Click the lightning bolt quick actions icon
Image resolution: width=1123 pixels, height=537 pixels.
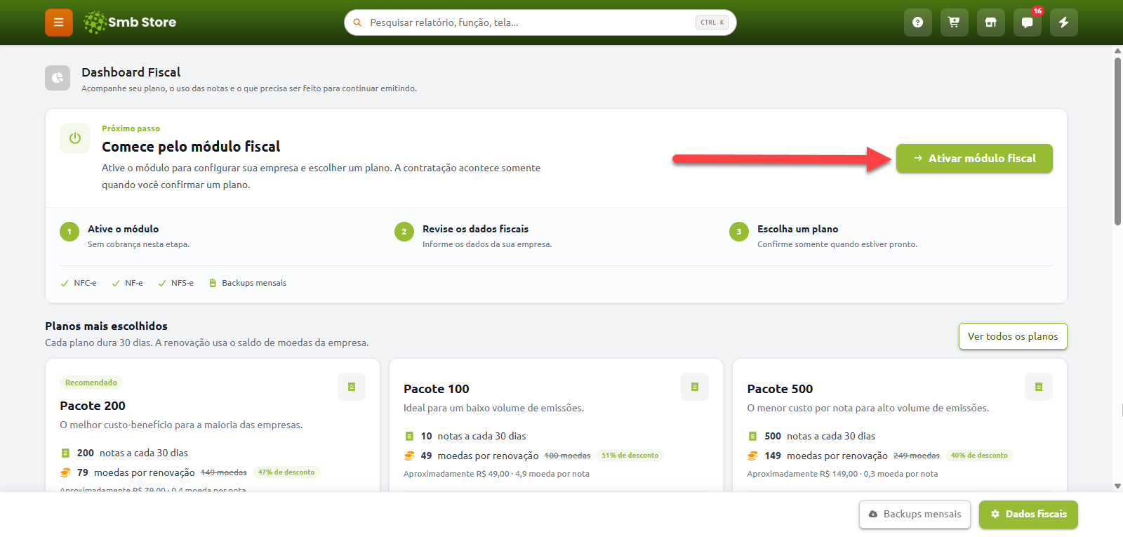(x=1064, y=22)
